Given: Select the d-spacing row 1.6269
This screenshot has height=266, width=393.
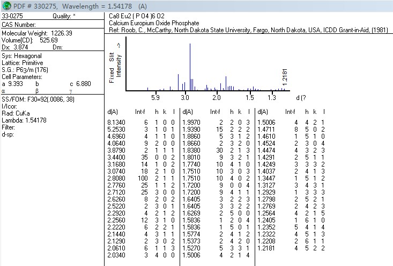Looking at the screenshot, I should click(x=216, y=213).
